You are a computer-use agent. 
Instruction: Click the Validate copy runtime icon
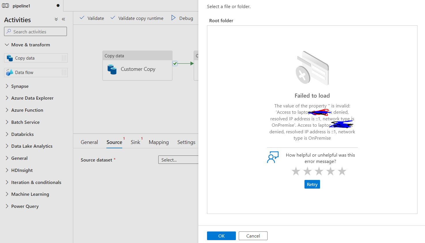click(x=112, y=18)
